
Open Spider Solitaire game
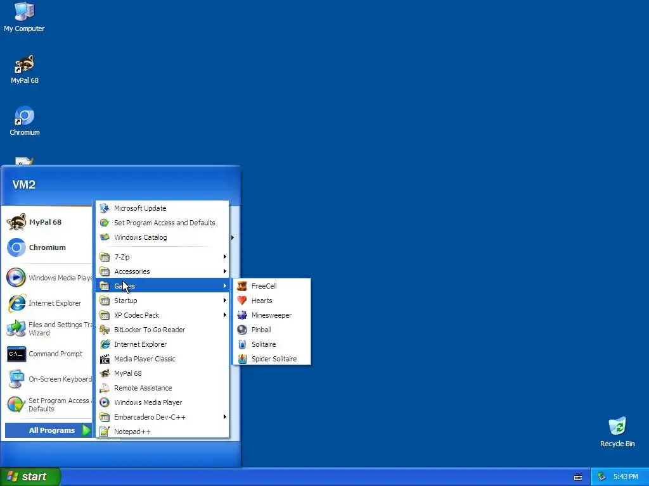pos(271,359)
